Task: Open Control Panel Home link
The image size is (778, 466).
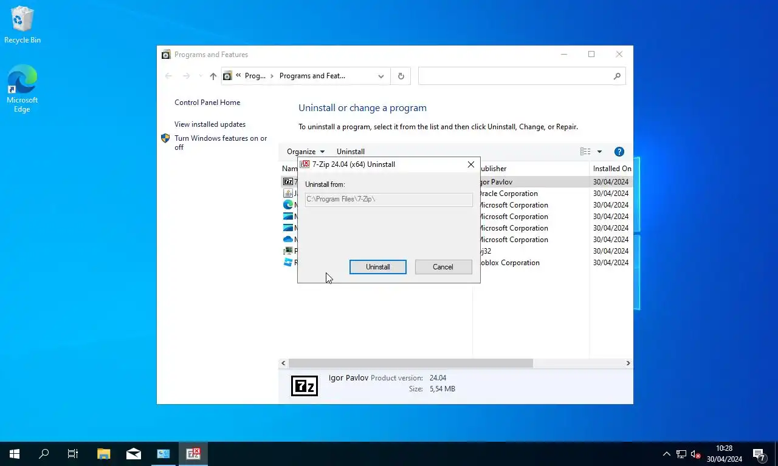Action: (x=207, y=103)
